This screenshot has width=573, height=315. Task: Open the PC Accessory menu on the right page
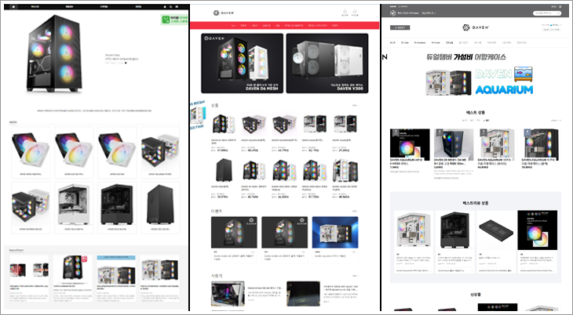point(420,43)
